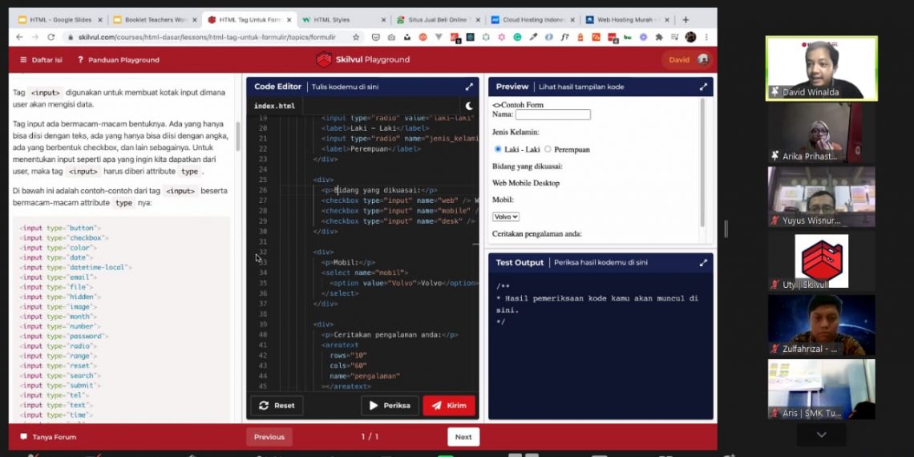Image resolution: width=914 pixels, height=457 pixels.
Task: Click the browser URL address bar
Action: (207, 37)
